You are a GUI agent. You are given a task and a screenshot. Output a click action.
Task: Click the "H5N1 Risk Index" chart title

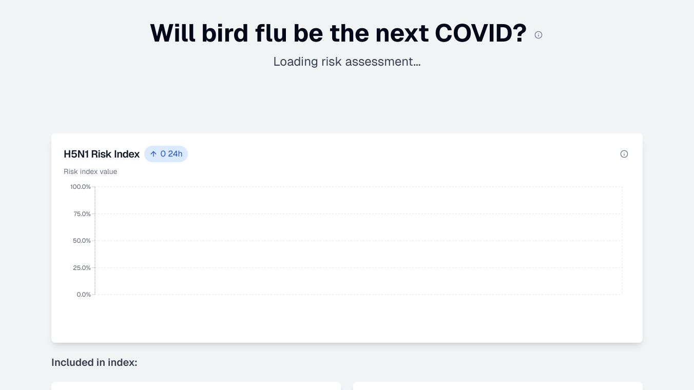[102, 154]
